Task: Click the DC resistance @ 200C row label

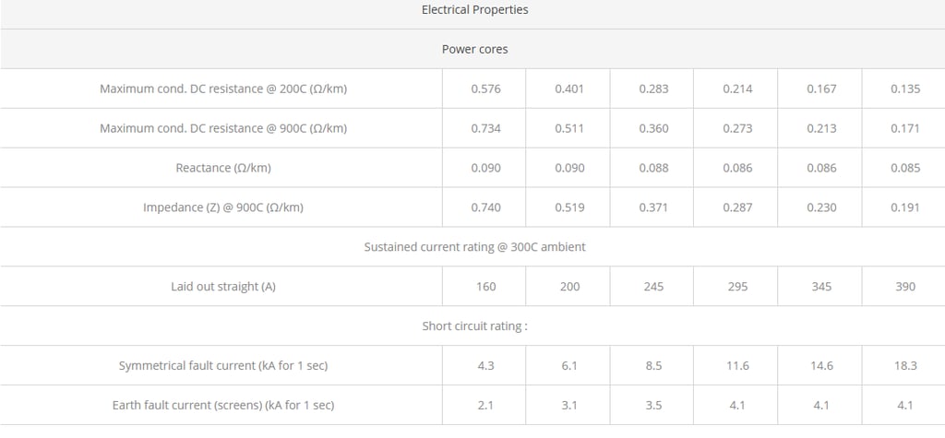Action: (x=223, y=89)
